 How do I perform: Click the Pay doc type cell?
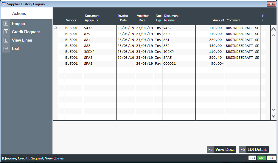[x=158, y=64]
